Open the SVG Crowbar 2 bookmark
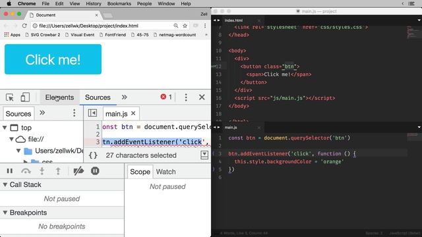This screenshot has height=237, width=422. click(x=42, y=35)
